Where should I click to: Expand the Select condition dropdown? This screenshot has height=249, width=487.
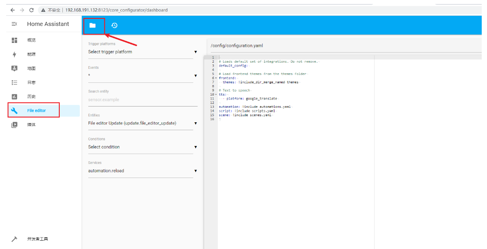143,147
